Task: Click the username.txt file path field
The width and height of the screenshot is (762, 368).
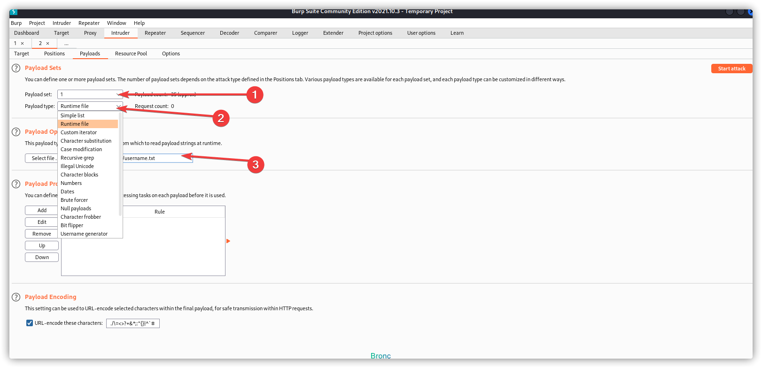Action: coord(157,158)
